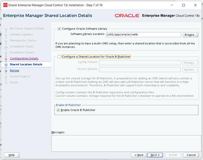Open the Configuration Details step link
This screenshot has width=203, height=160.
[24, 59]
